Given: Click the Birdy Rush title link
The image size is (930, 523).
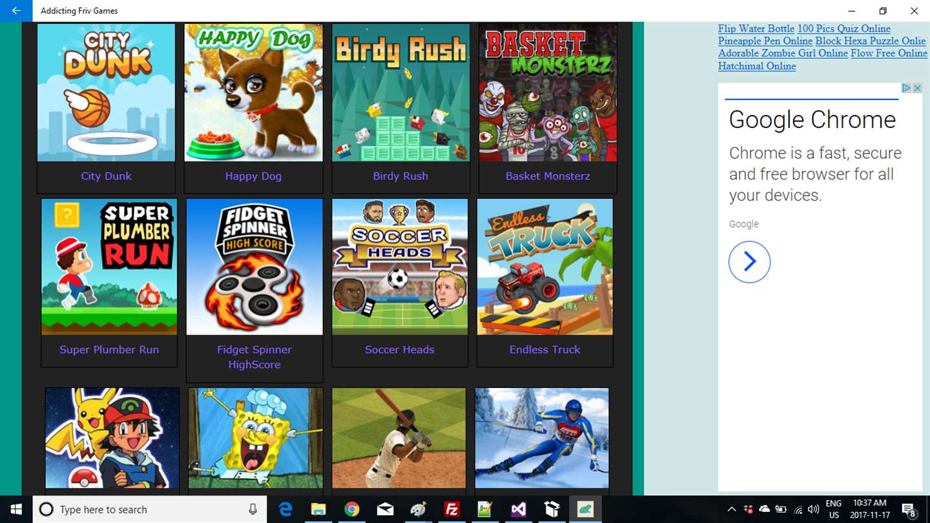Looking at the screenshot, I should pyautogui.click(x=400, y=176).
